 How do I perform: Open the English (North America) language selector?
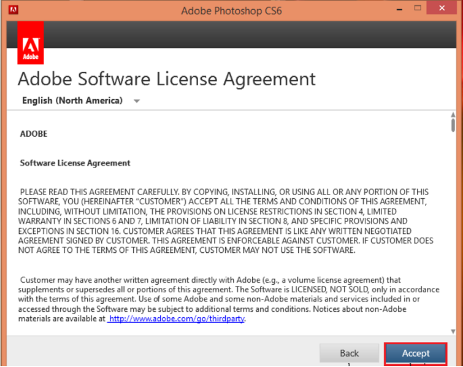pos(72,101)
